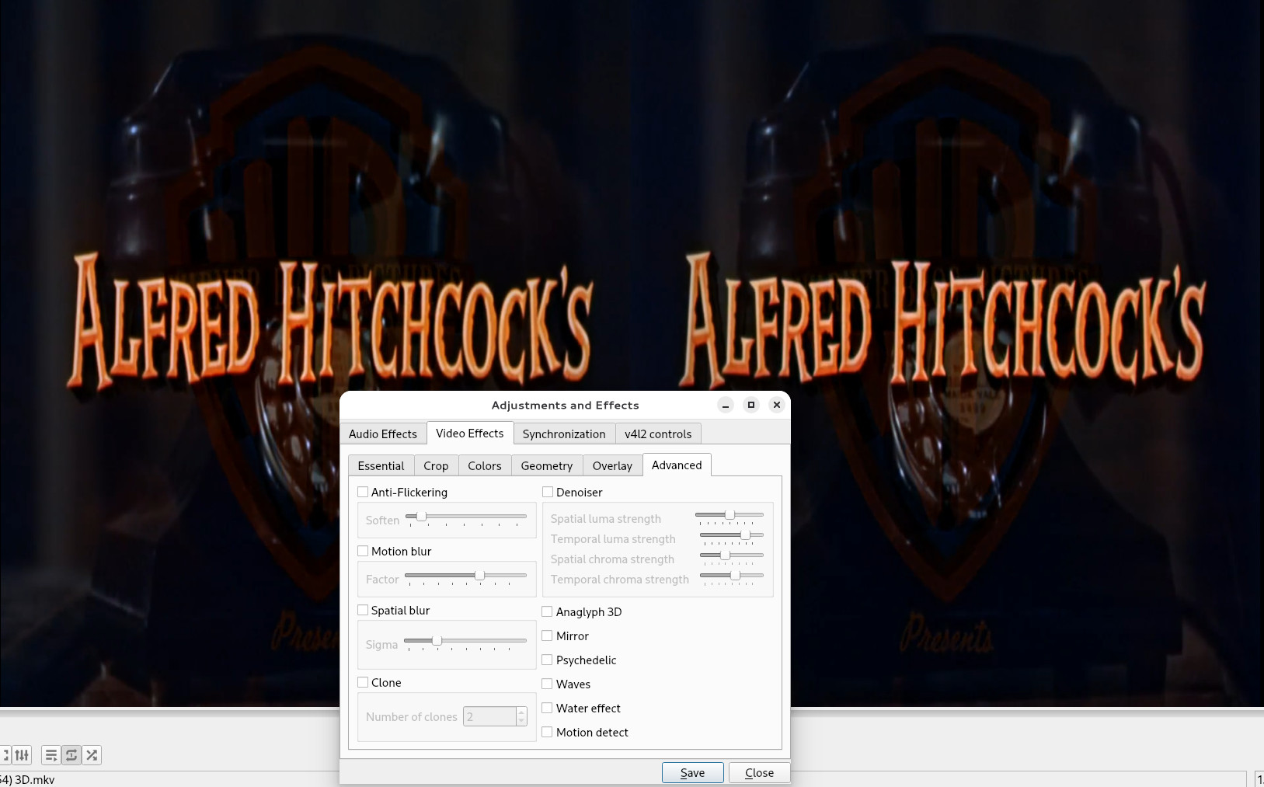Image resolution: width=1264 pixels, height=787 pixels.
Task: Toggle the playlist icon in VLC toolbar
Action: coord(50,754)
